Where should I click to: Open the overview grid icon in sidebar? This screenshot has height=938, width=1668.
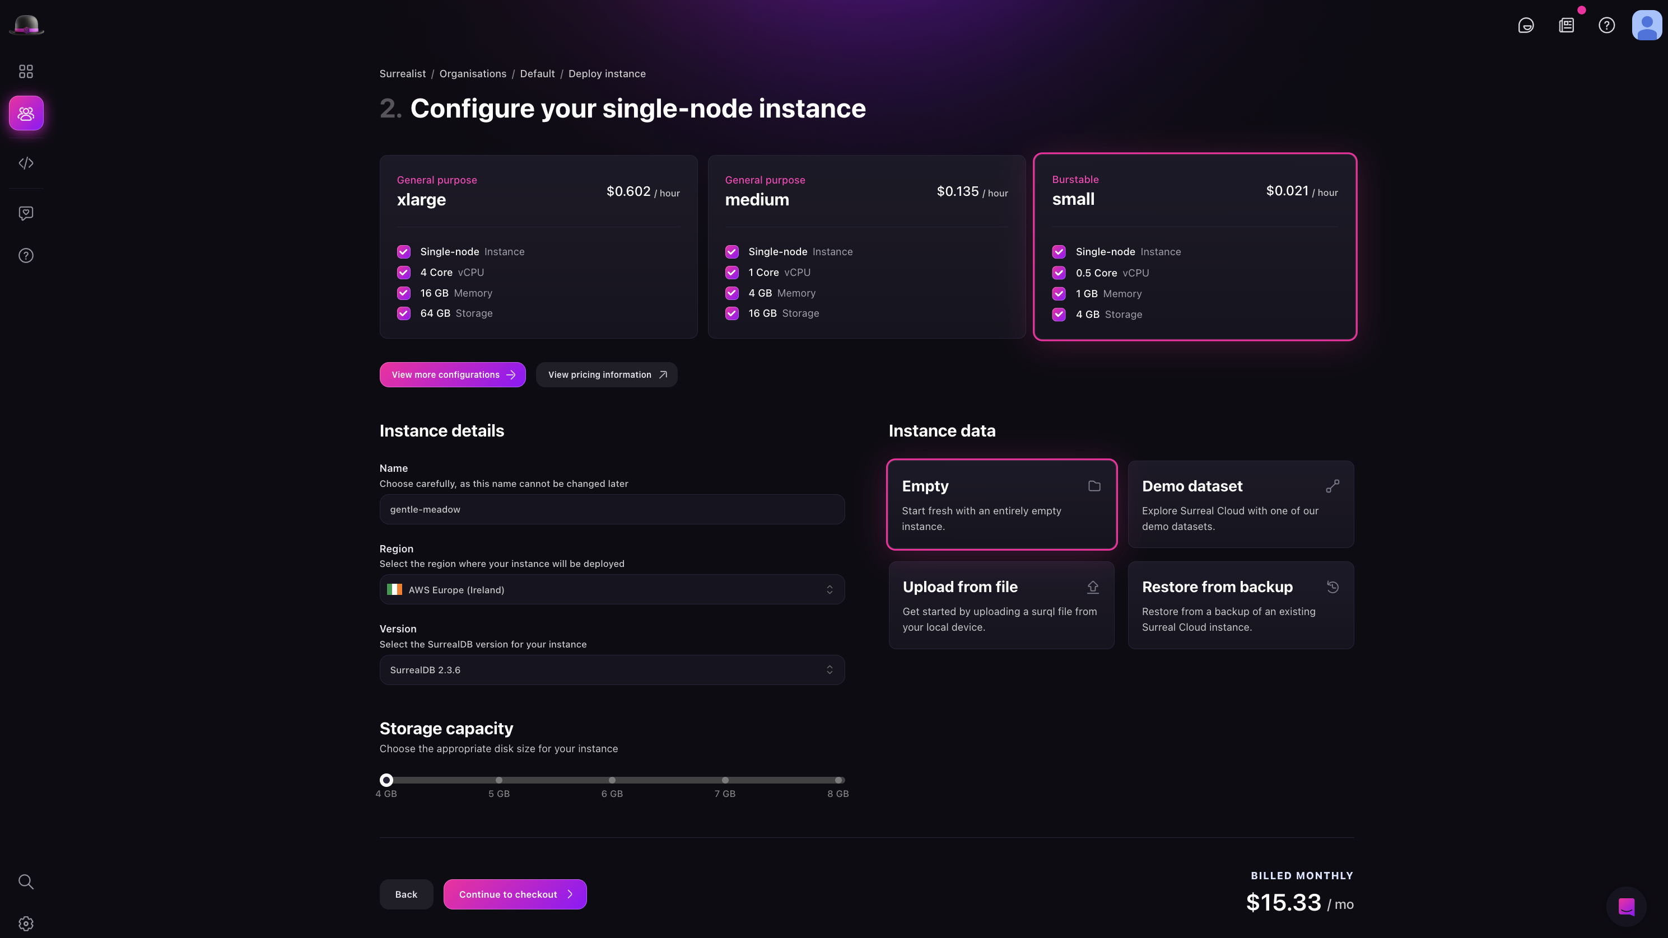26,71
